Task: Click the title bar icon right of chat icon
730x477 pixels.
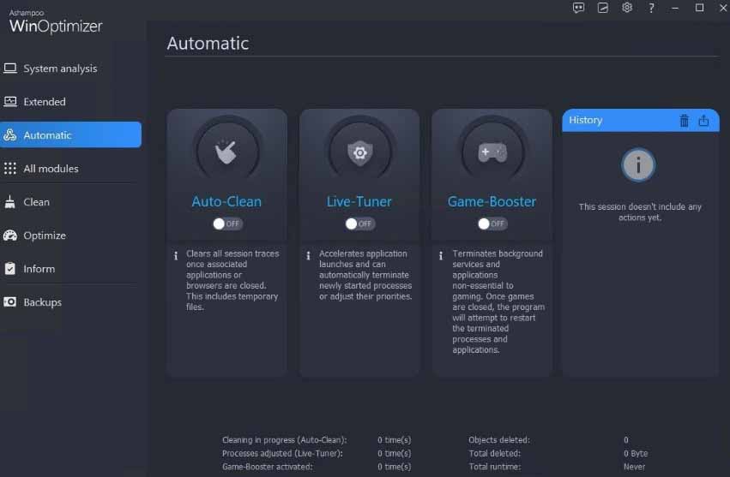Action: tap(603, 8)
